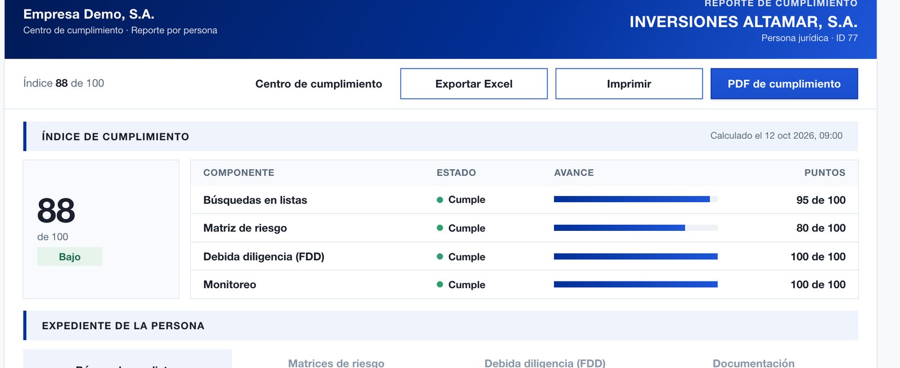This screenshot has width=900, height=368.
Task: Click the COMPONENTE column header
Action: pyautogui.click(x=238, y=173)
